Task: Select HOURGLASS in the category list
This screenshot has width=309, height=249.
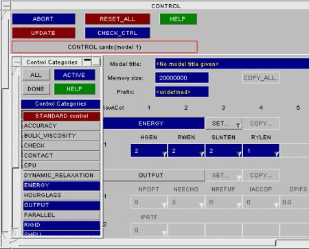Action: 62,195
